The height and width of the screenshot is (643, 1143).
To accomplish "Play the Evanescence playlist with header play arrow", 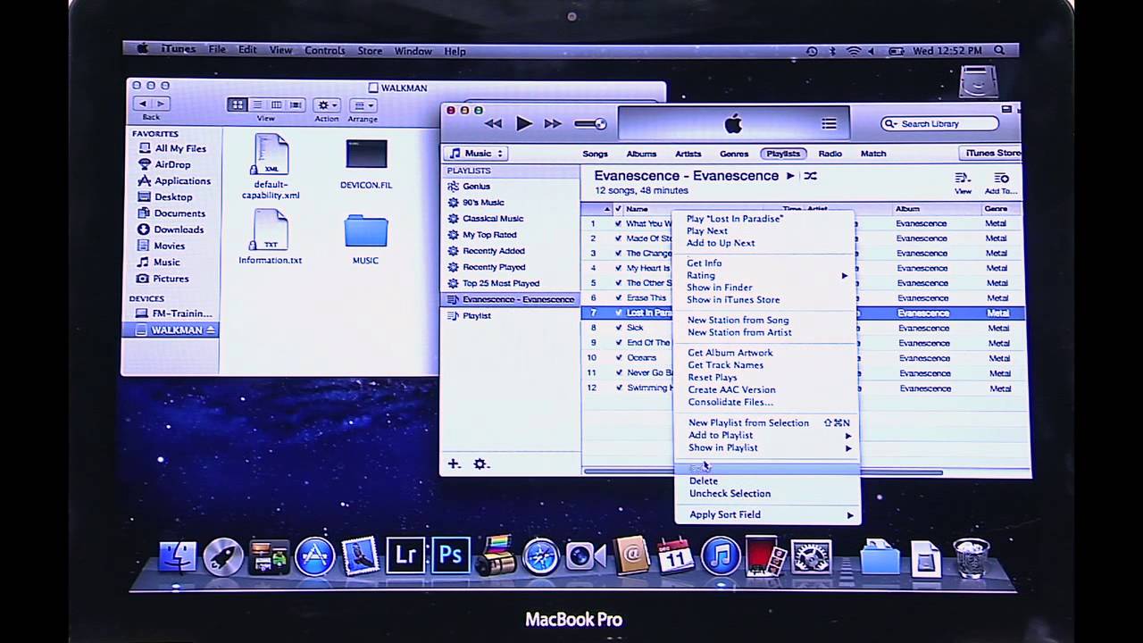I will pyautogui.click(x=790, y=176).
